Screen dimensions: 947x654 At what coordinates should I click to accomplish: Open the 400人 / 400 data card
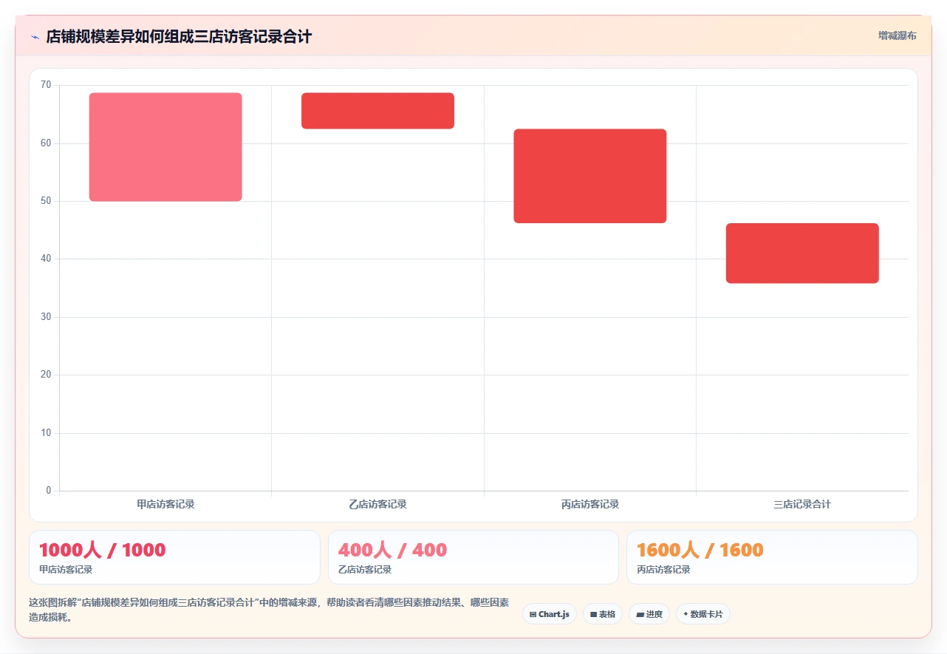tap(473, 557)
